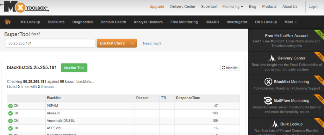The image size is (324, 135).
Task: Open Delivery Center header link
Action: (183, 7)
